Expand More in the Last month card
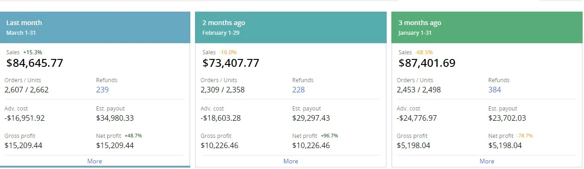This screenshot has width=584, height=169. (95, 161)
